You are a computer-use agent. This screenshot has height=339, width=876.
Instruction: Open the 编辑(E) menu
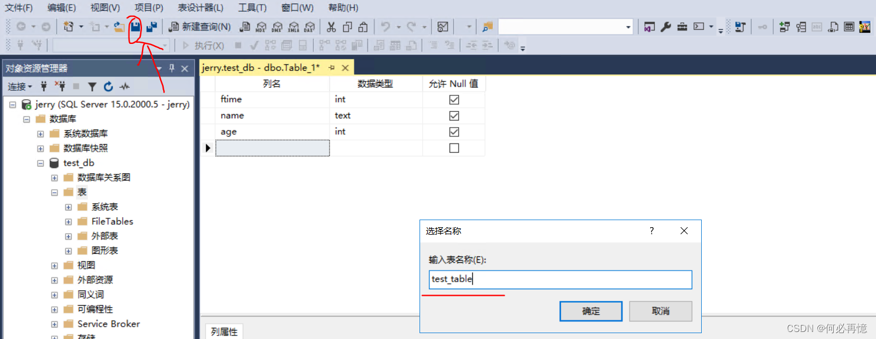point(62,8)
